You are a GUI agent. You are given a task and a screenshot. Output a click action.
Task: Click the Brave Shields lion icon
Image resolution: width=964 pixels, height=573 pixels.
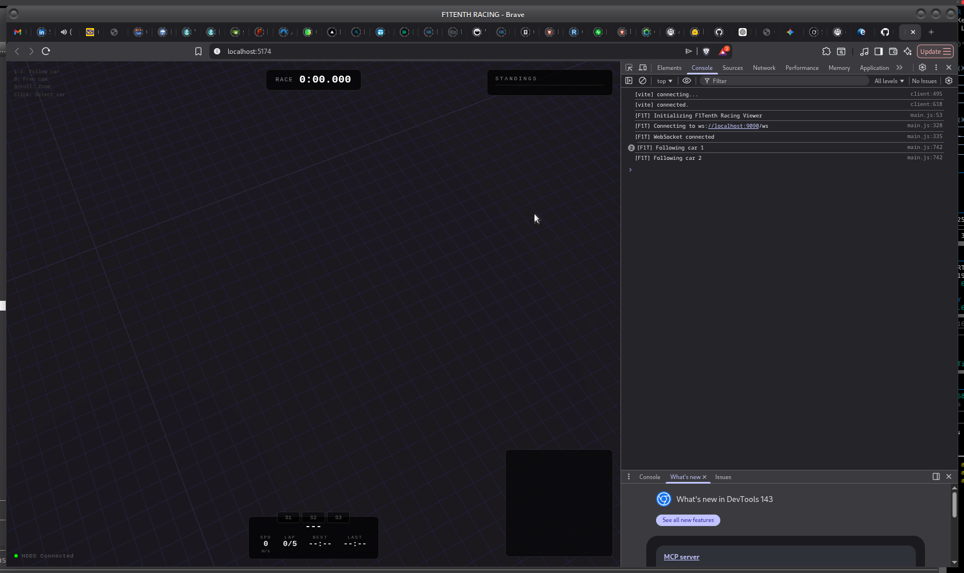point(707,52)
